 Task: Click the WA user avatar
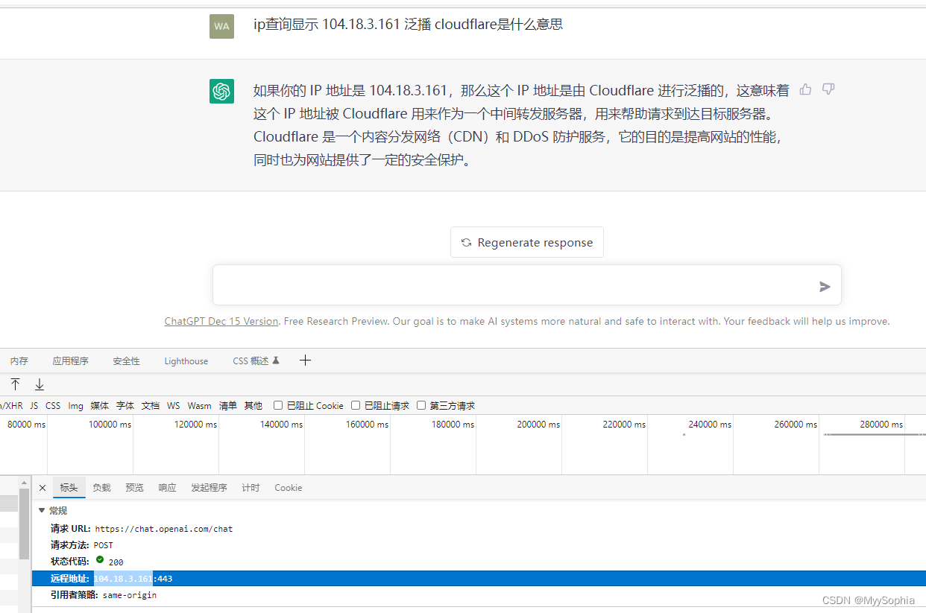point(221,26)
